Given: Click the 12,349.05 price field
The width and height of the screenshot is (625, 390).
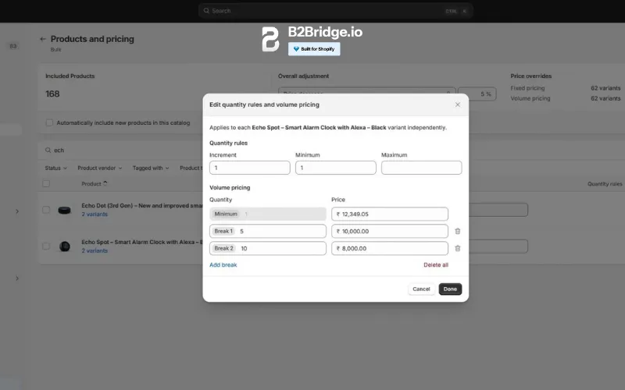Looking at the screenshot, I should coord(390,214).
